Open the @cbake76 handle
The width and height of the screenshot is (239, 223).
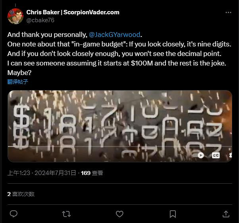tap(40, 20)
